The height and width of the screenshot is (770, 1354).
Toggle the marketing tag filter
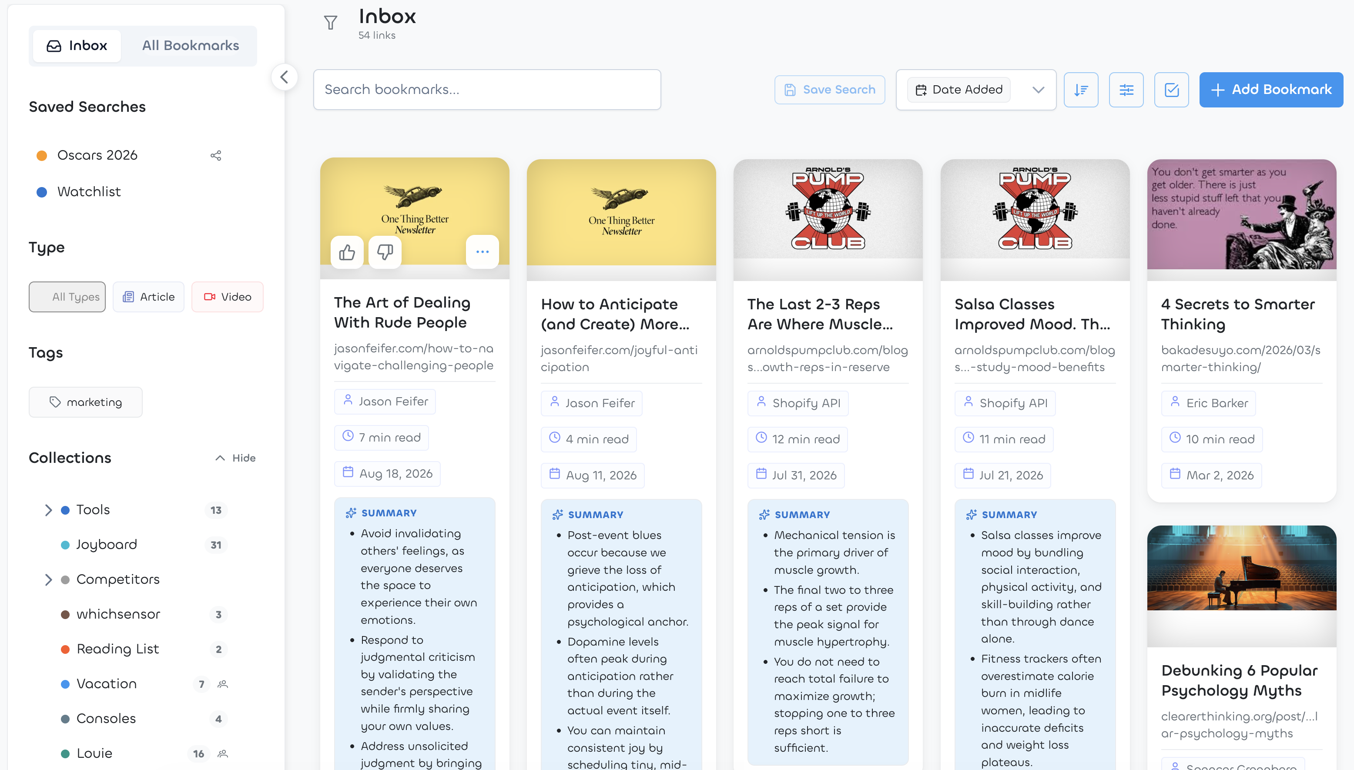click(x=86, y=402)
